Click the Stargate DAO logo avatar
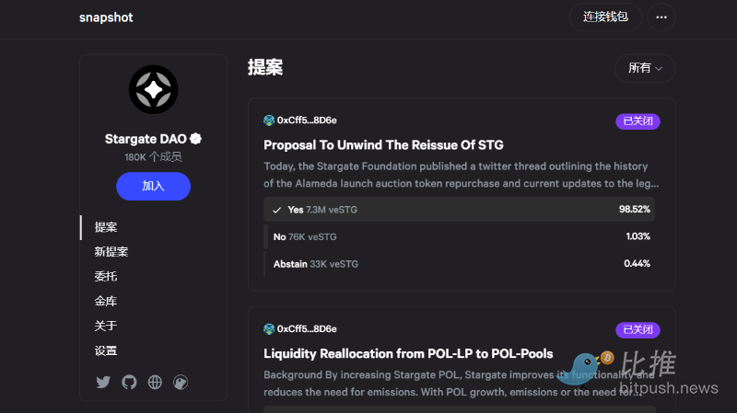This screenshot has width=737, height=413. click(x=153, y=89)
